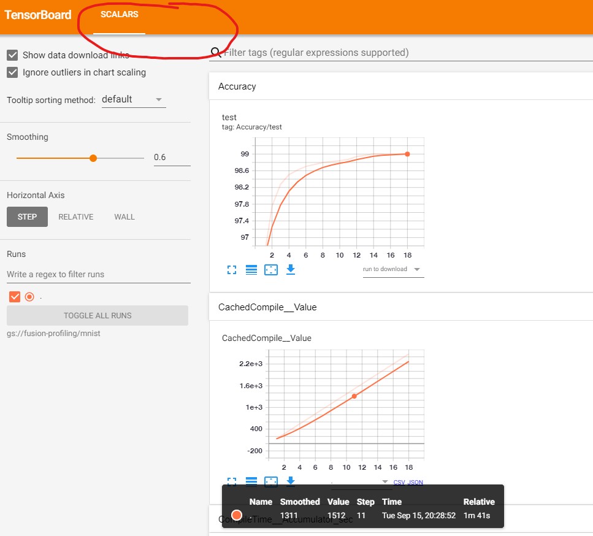593x536 pixels.
Task: Click TOGGLE ALL RUNS button
Action: tap(97, 315)
